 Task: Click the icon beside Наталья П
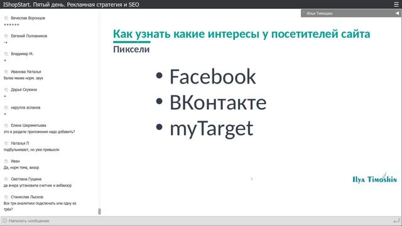point(6,144)
